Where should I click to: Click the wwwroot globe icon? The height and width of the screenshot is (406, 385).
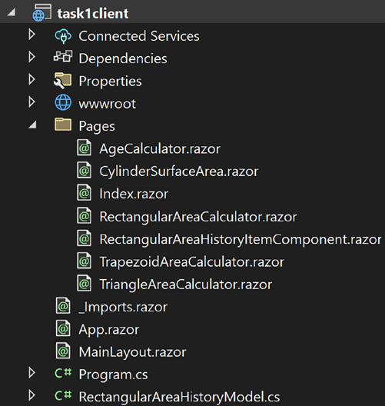click(63, 102)
